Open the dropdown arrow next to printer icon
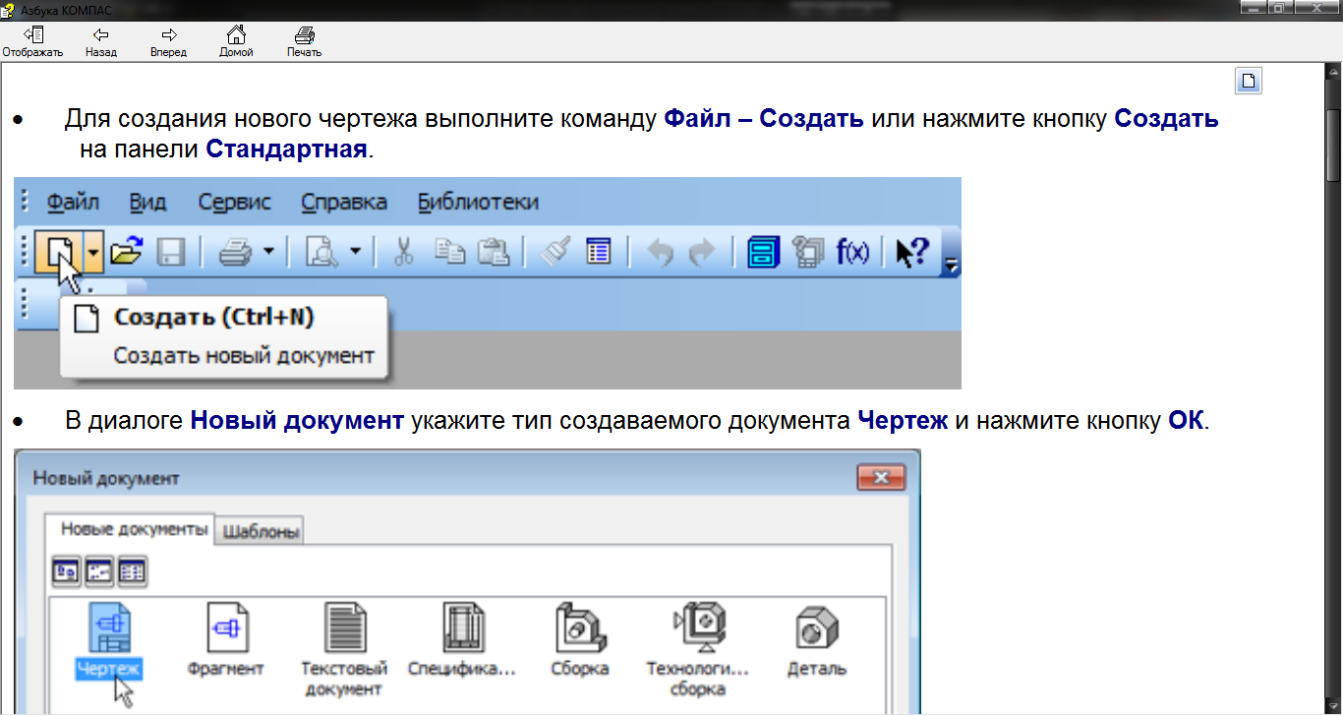The height and width of the screenshot is (716, 1343). coord(268,253)
